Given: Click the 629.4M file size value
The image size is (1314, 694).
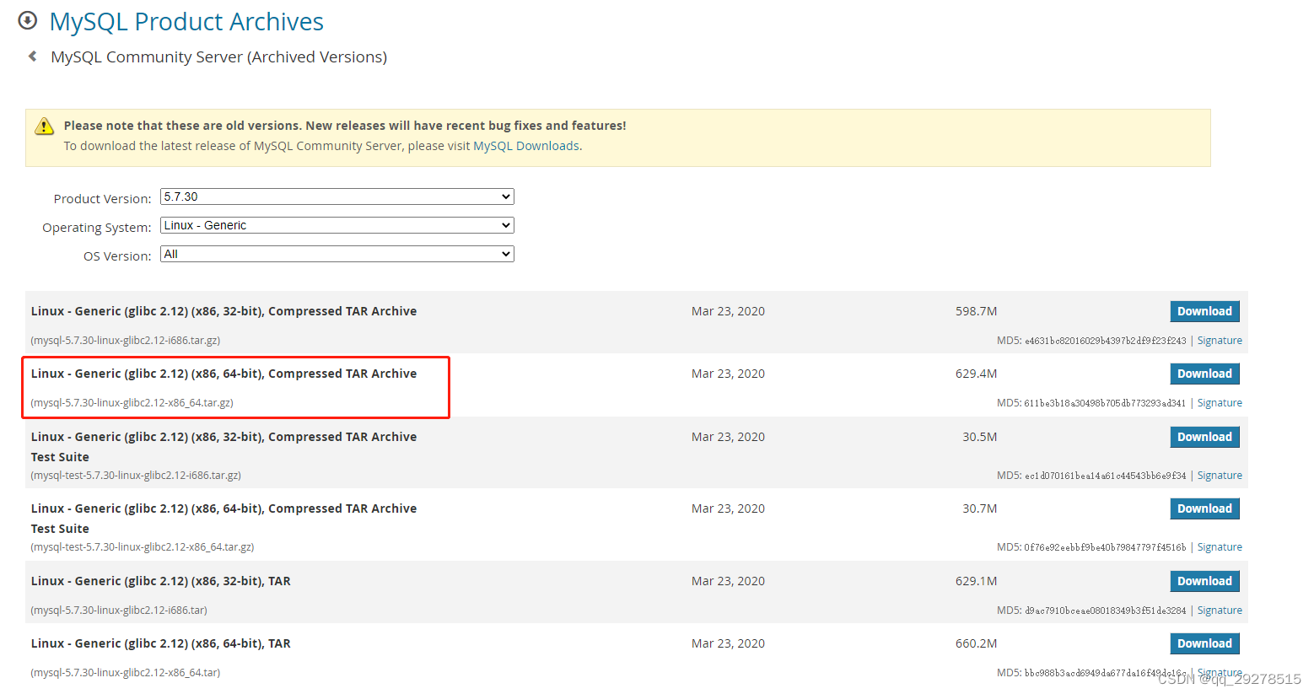Looking at the screenshot, I should (976, 374).
